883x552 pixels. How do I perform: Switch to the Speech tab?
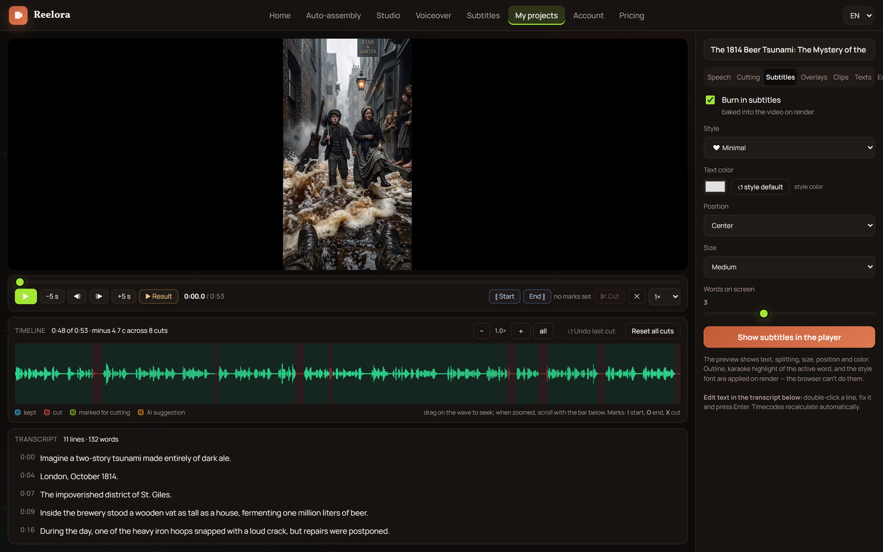[719, 77]
